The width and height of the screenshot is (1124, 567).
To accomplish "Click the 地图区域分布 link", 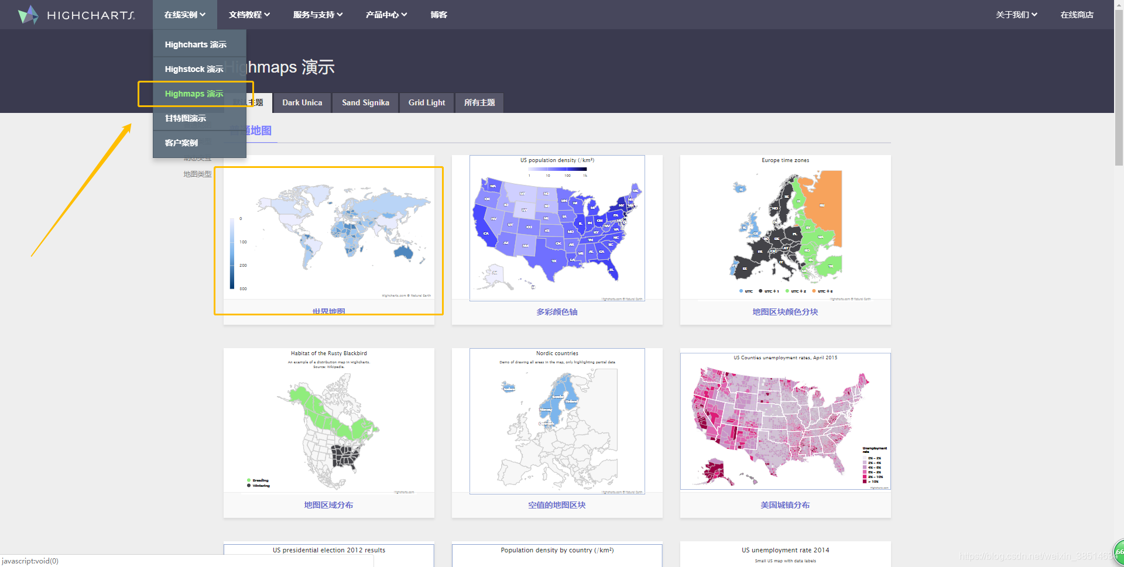I will pos(329,505).
